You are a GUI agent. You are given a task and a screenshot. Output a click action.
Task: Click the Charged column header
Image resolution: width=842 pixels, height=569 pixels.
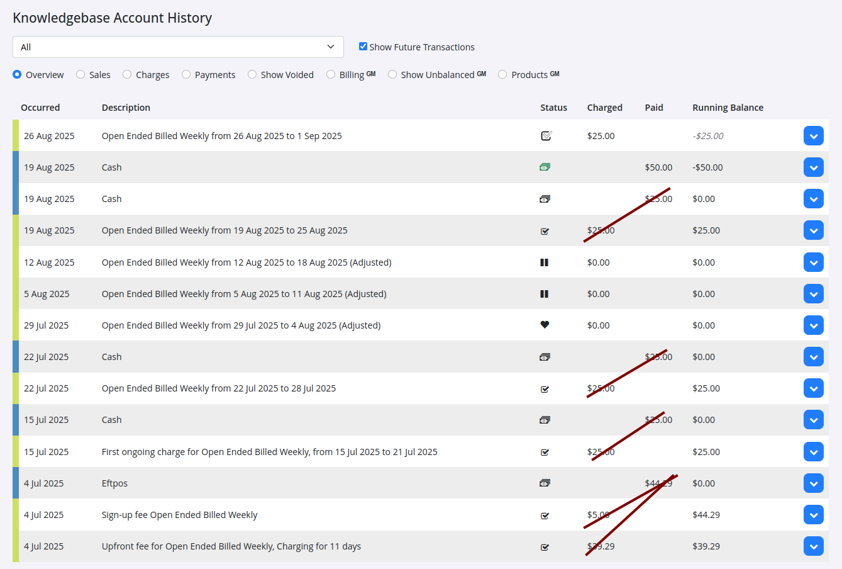coord(604,108)
